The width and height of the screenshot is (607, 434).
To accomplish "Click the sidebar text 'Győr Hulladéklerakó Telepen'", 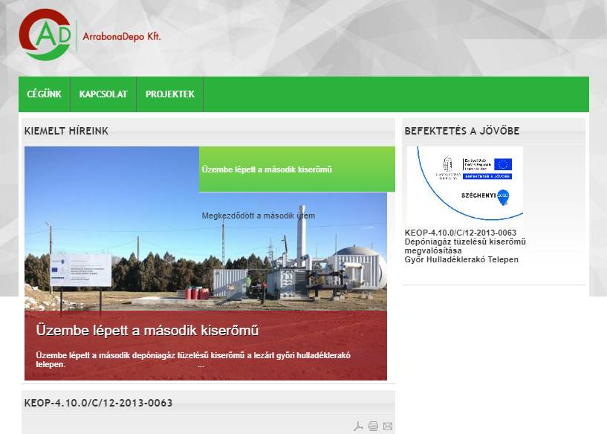I will 461,260.
